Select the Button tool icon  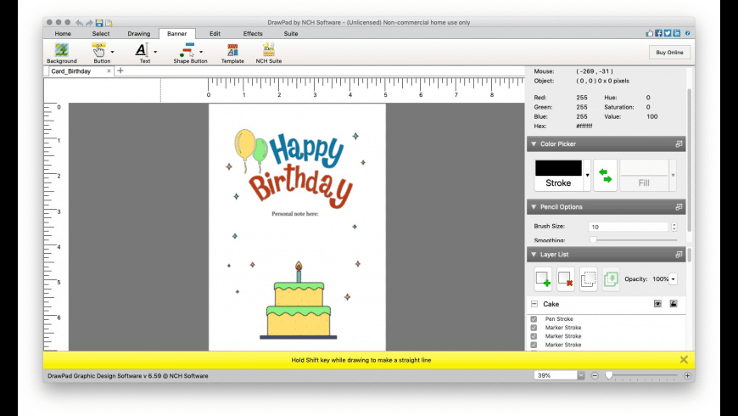(99, 49)
